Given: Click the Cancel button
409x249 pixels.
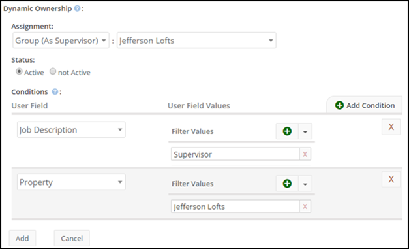Looking at the screenshot, I should tap(72, 239).
